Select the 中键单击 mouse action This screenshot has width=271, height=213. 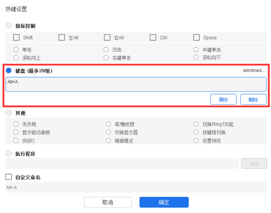(196, 50)
